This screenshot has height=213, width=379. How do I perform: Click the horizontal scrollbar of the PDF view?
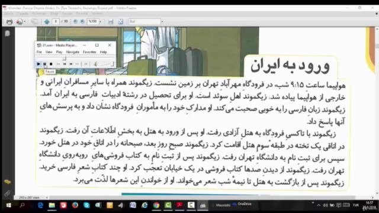(x=202, y=198)
